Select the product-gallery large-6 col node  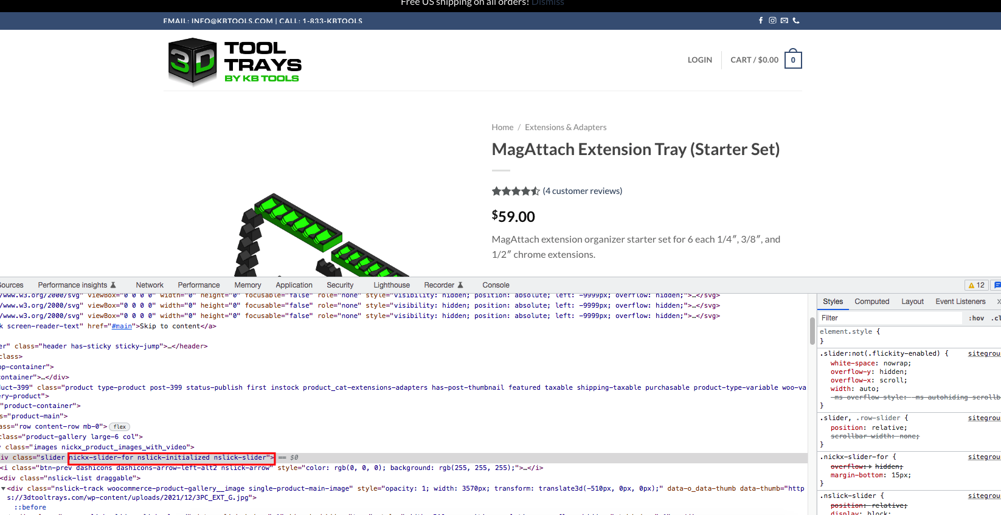tap(404, 437)
